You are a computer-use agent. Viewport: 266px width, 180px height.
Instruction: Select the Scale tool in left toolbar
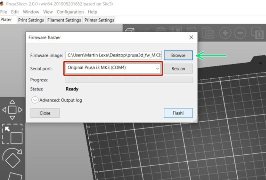[x=12, y=134]
